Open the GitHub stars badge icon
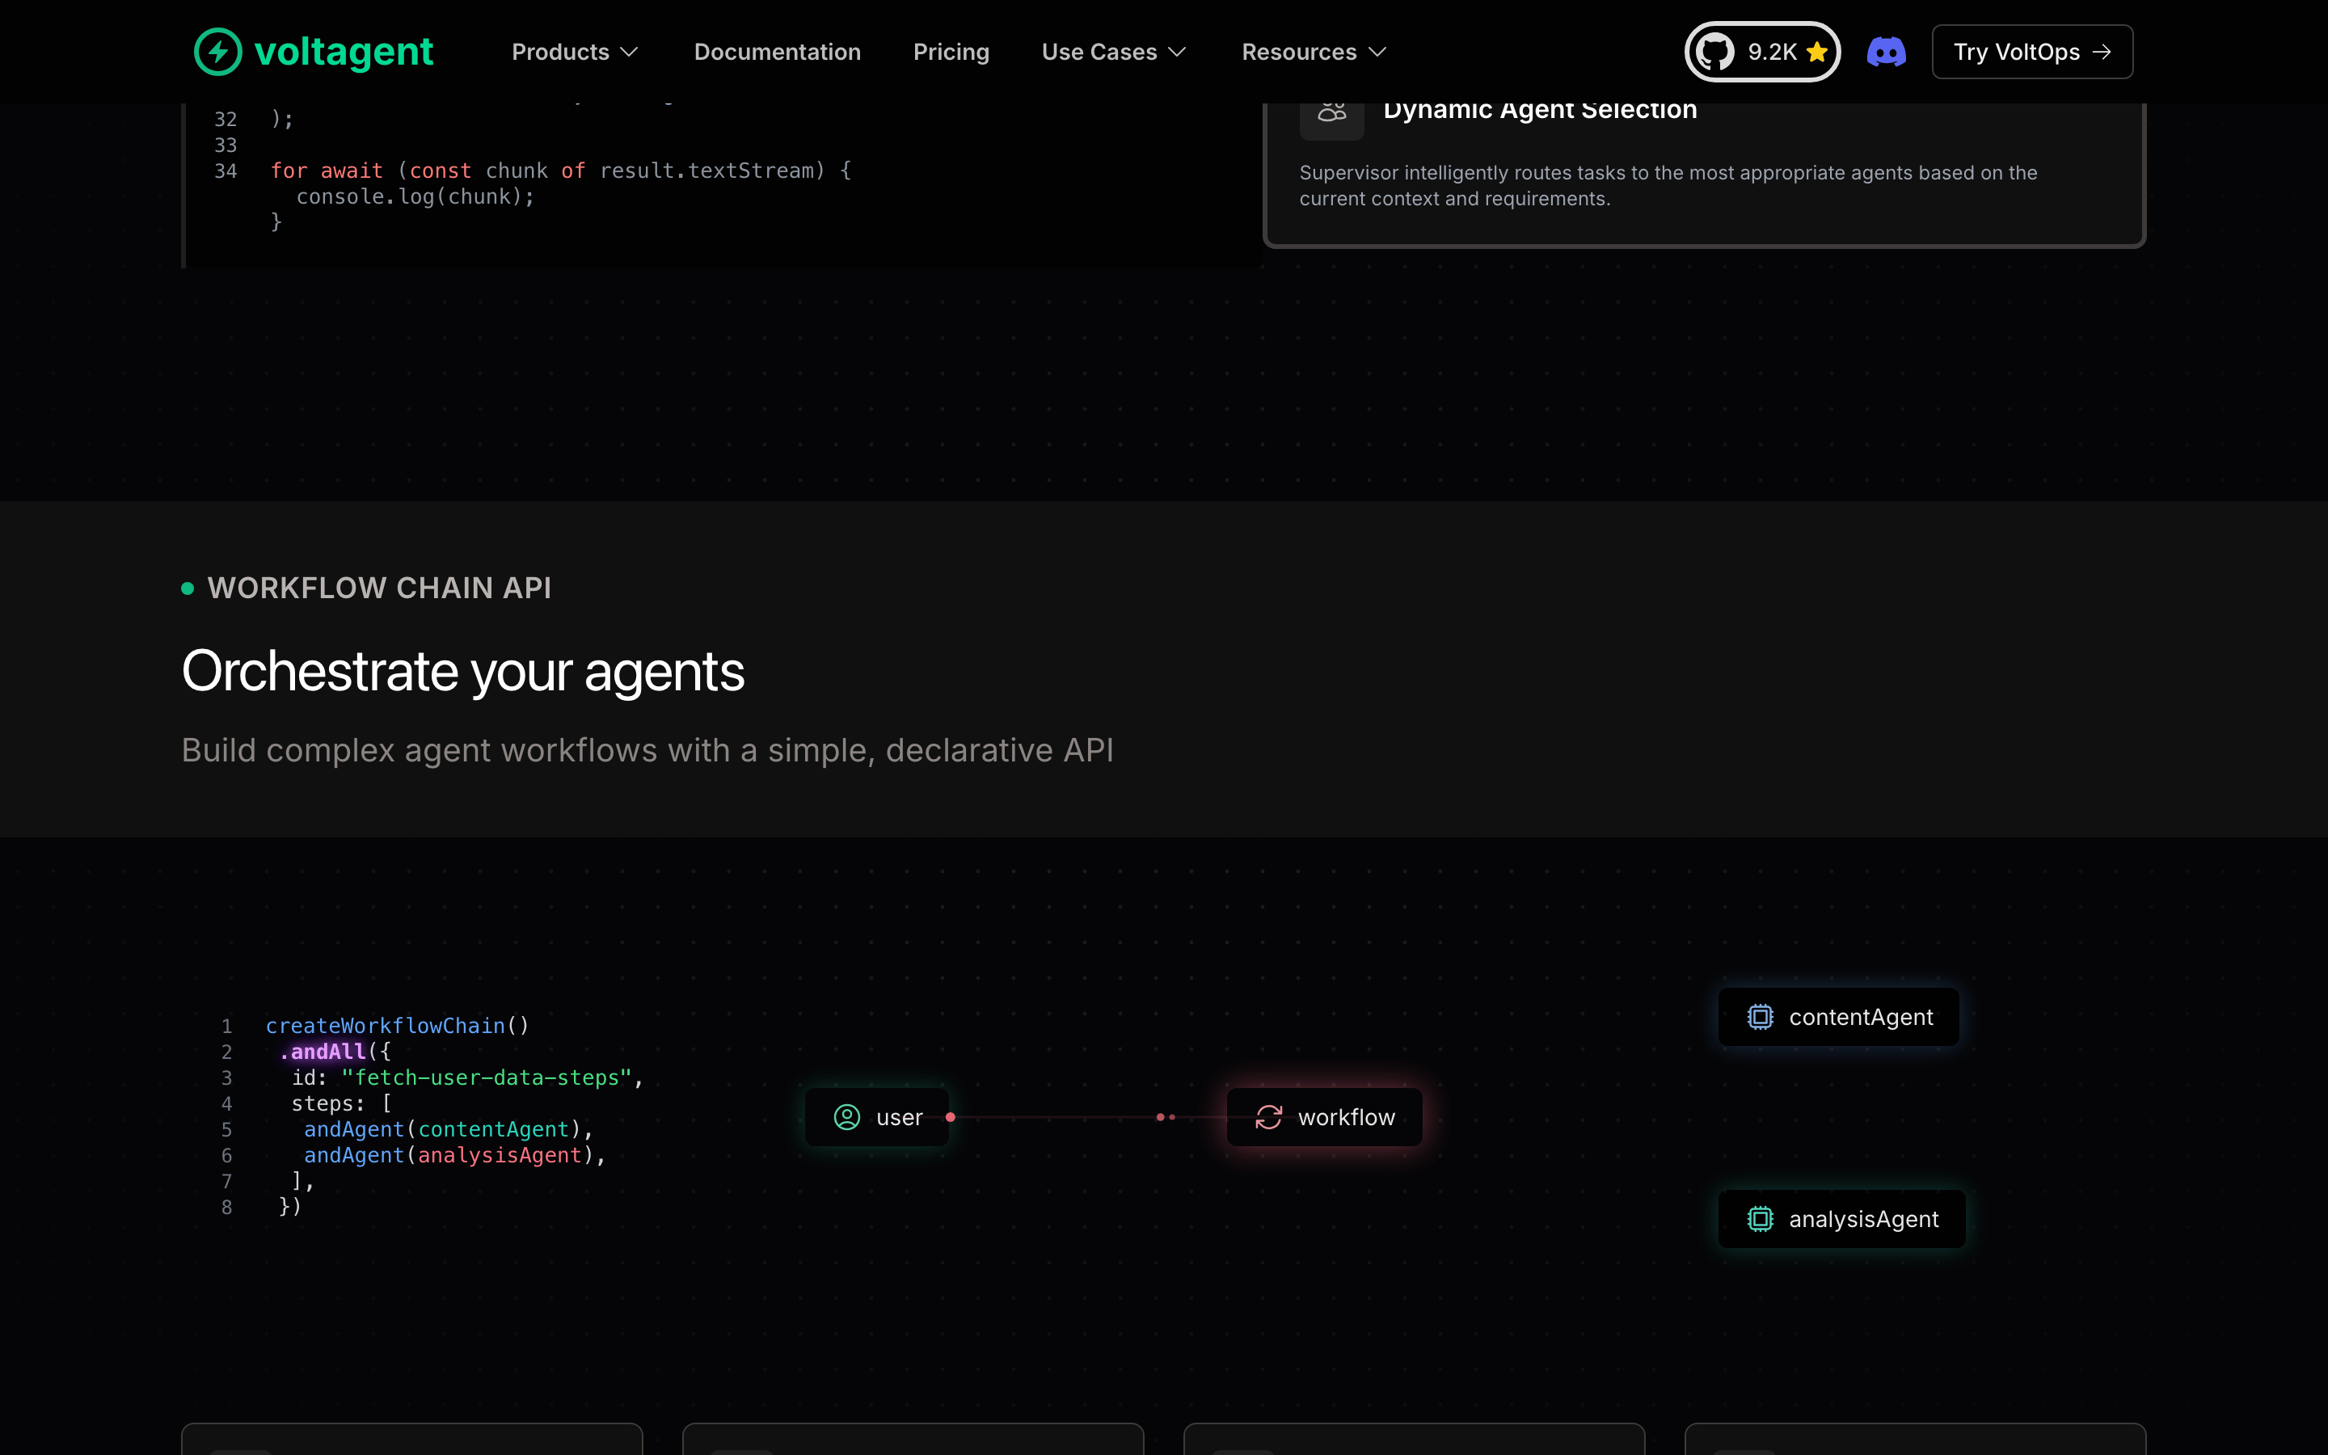 (x=1714, y=52)
